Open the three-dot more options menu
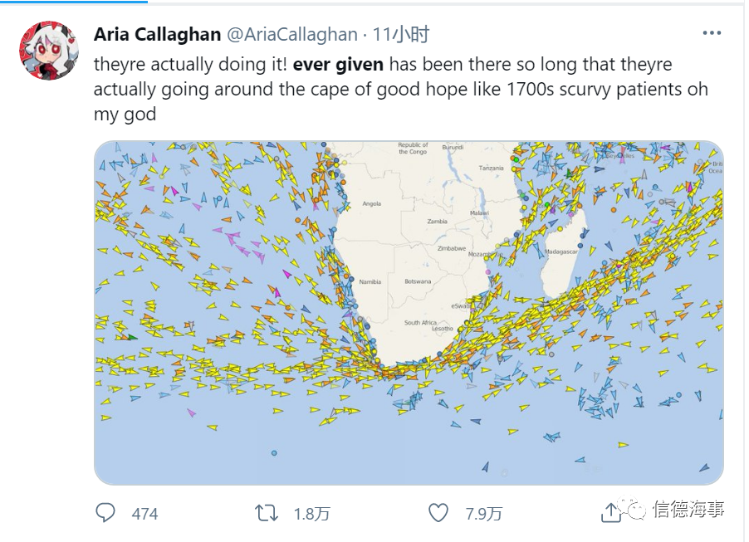The image size is (749, 542). coord(712,33)
